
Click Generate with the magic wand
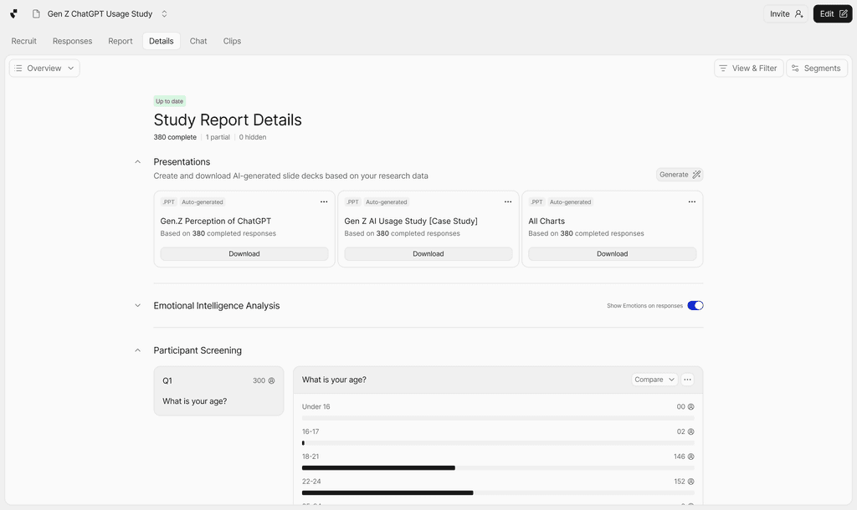(x=680, y=175)
